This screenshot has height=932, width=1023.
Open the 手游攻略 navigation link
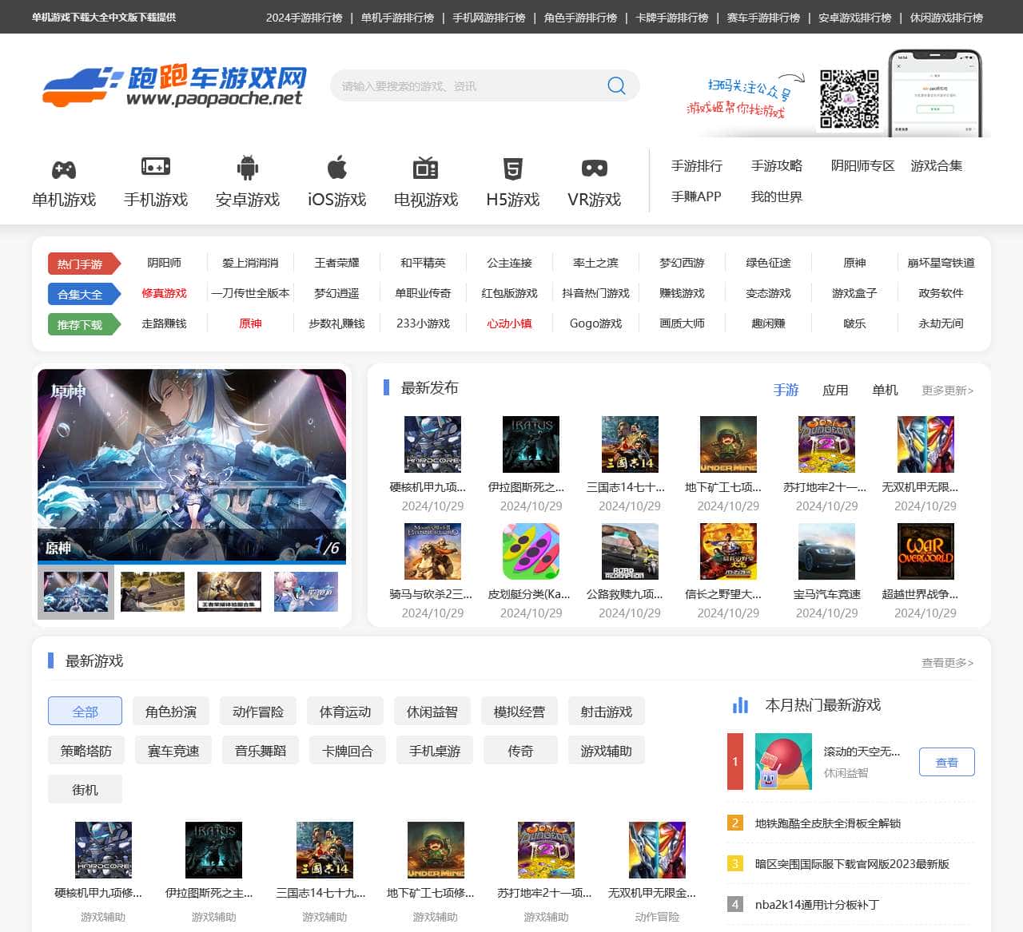point(777,165)
